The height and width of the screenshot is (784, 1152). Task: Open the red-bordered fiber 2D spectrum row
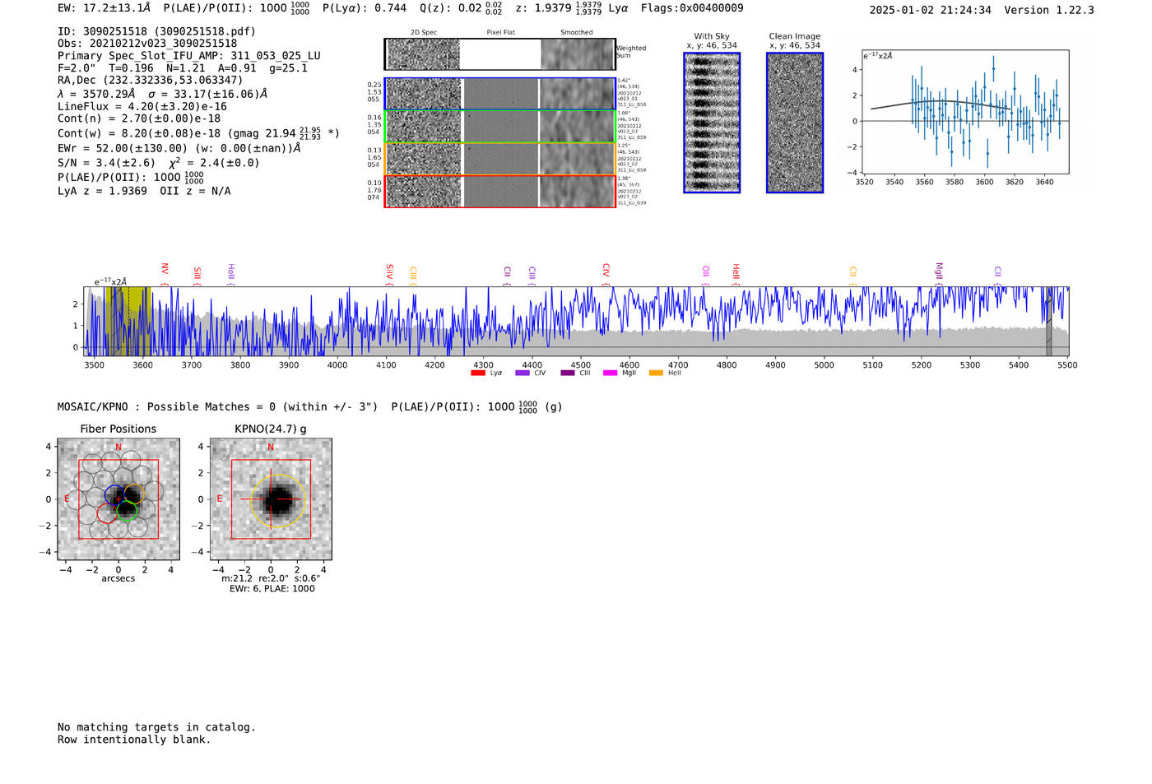coord(500,191)
